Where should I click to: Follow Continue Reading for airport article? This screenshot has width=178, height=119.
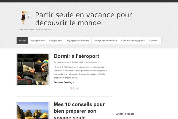64,82
